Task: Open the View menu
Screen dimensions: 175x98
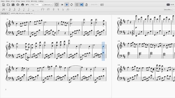Action: pyautogui.click(x=13, y=1)
